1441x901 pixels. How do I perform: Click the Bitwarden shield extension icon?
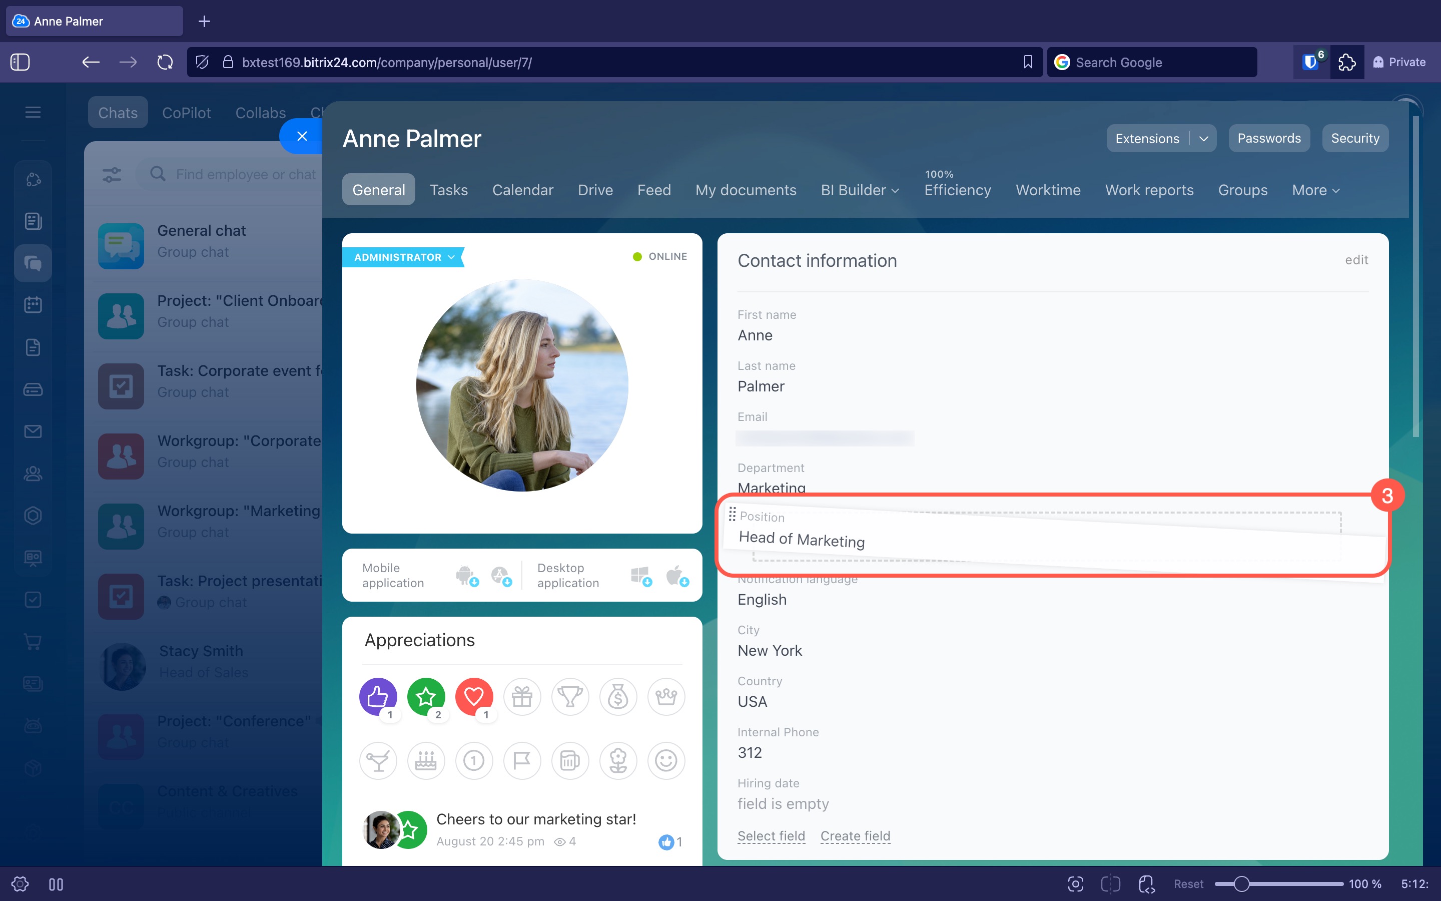pos(1311,62)
